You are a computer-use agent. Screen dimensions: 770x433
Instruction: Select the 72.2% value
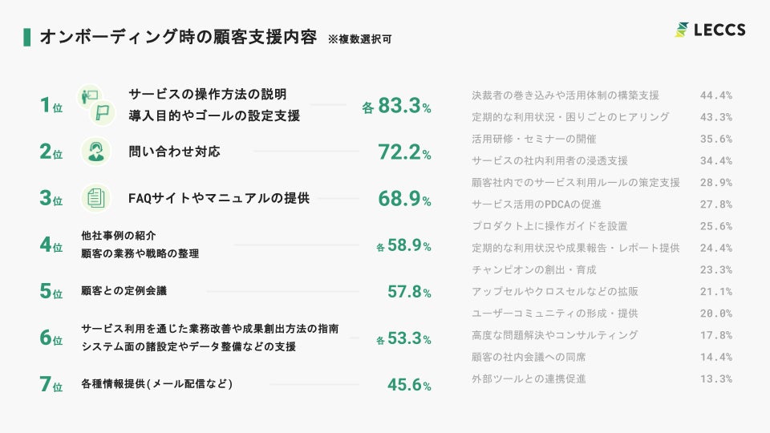click(x=404, y=152)
